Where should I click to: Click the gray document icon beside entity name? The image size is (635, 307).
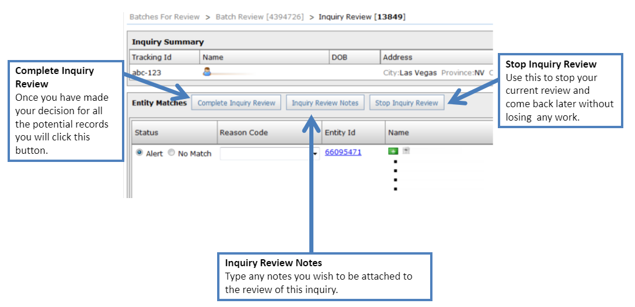[x=406, y=151]
